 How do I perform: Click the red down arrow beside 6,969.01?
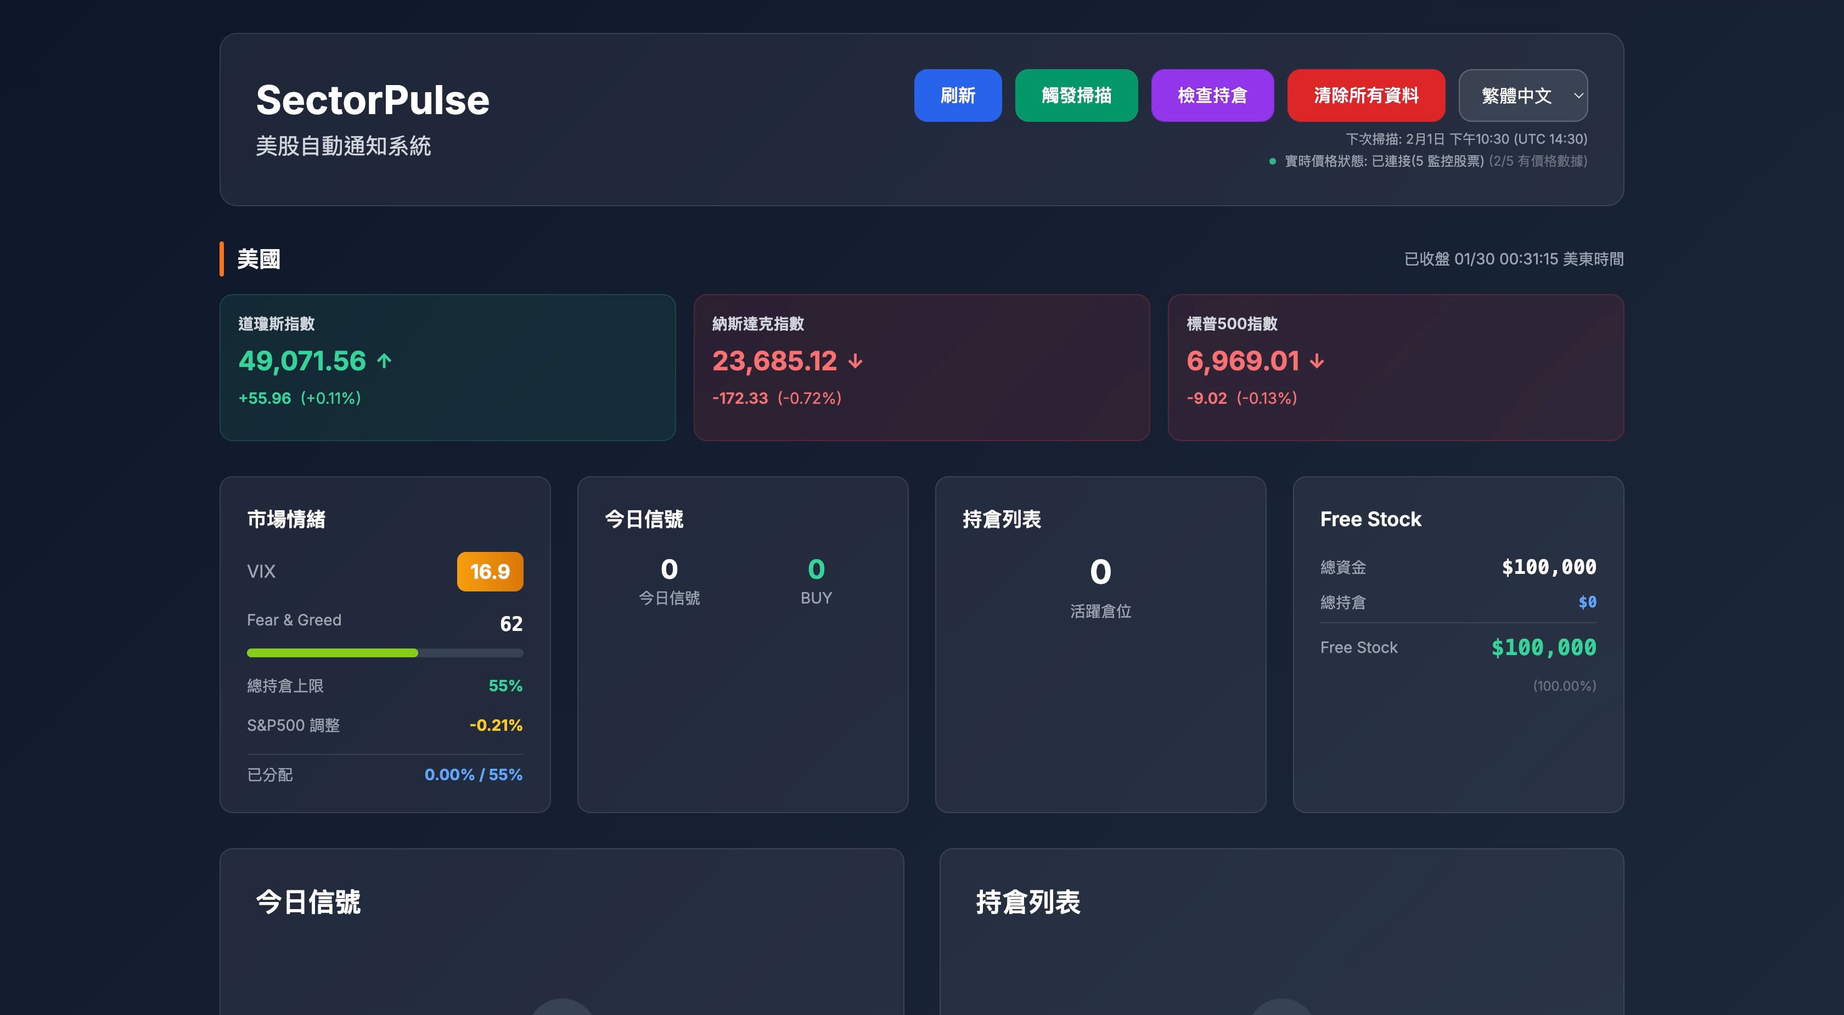(x=1317, y=362)
